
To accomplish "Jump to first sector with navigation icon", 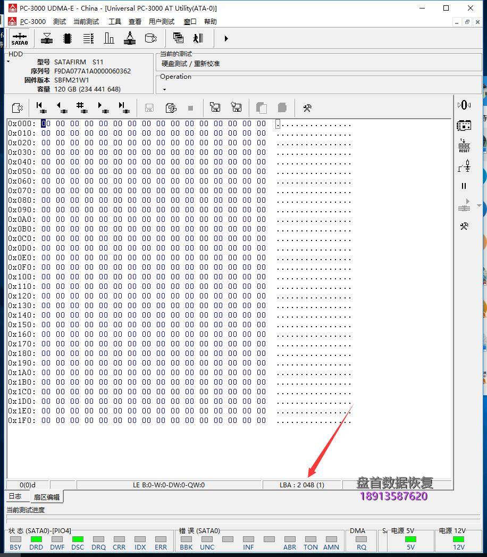I will (x=40, y=107).
